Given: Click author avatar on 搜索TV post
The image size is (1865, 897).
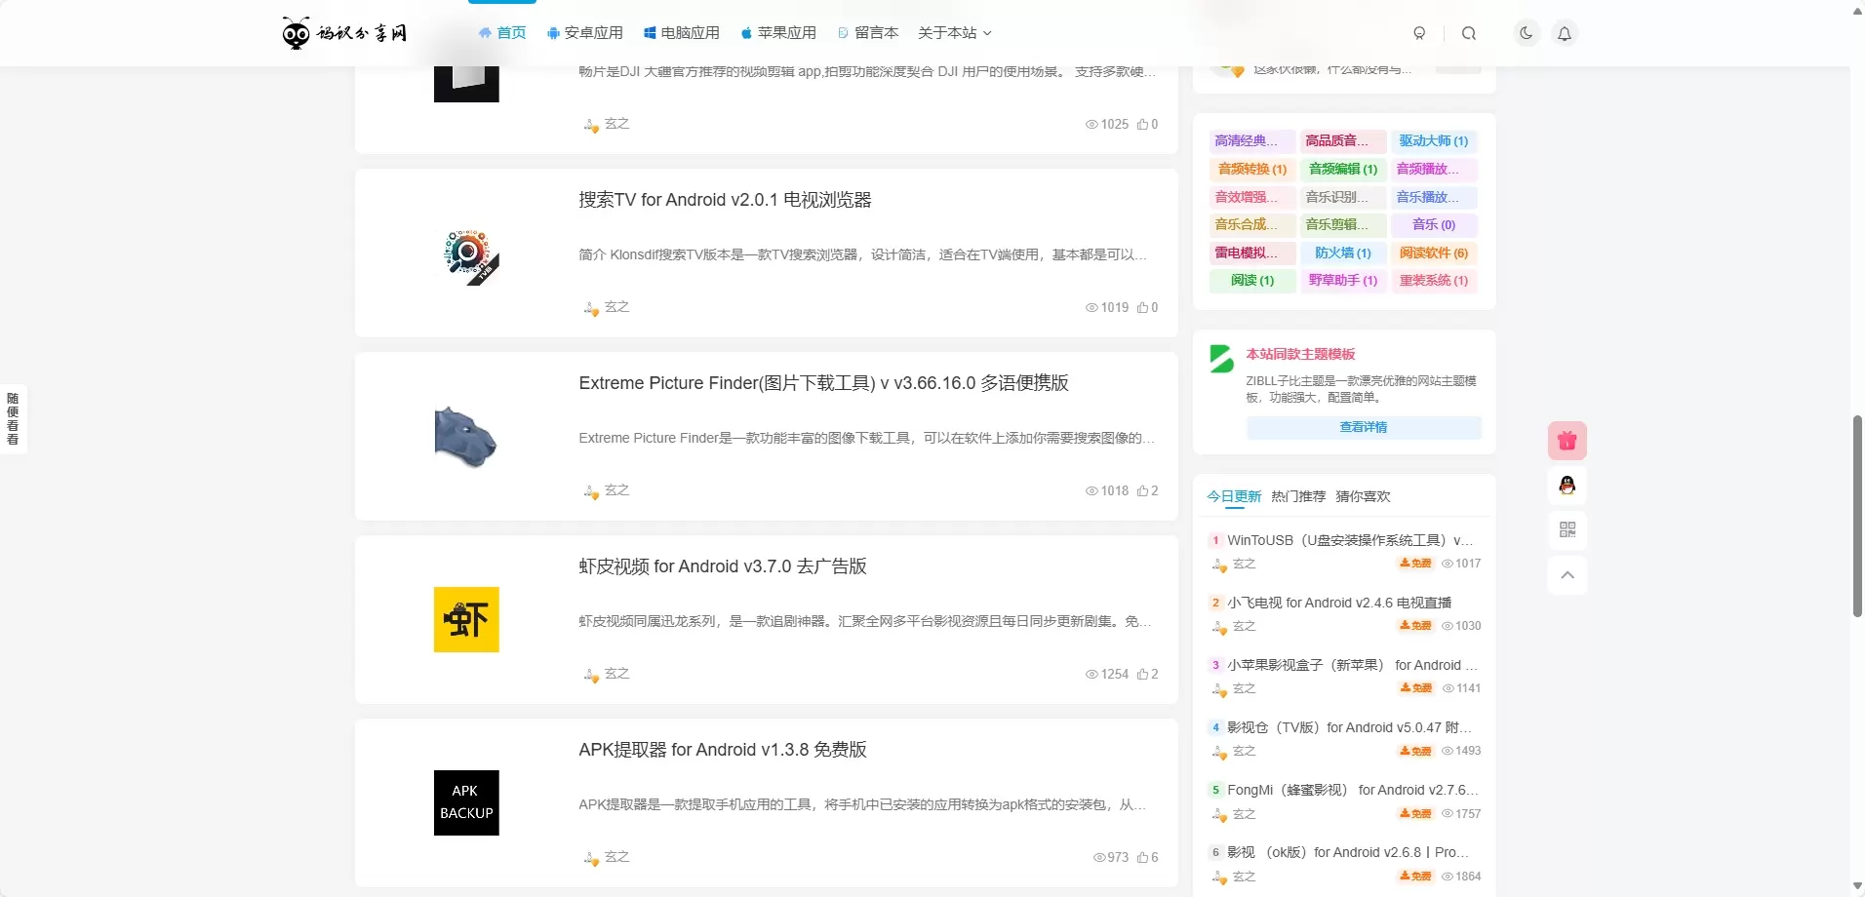Looking at the screenshot, I should [x=591, y=308].
